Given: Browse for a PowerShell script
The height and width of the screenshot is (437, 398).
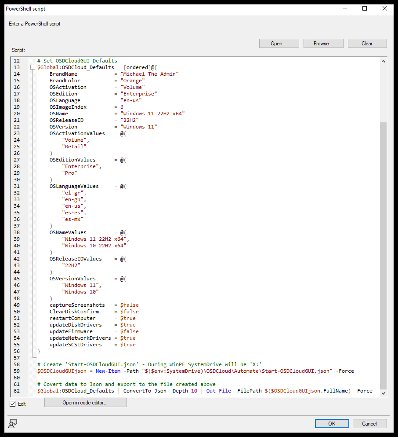Looking at the screenshot, I should pyautogui.click(x=323, y=43).
